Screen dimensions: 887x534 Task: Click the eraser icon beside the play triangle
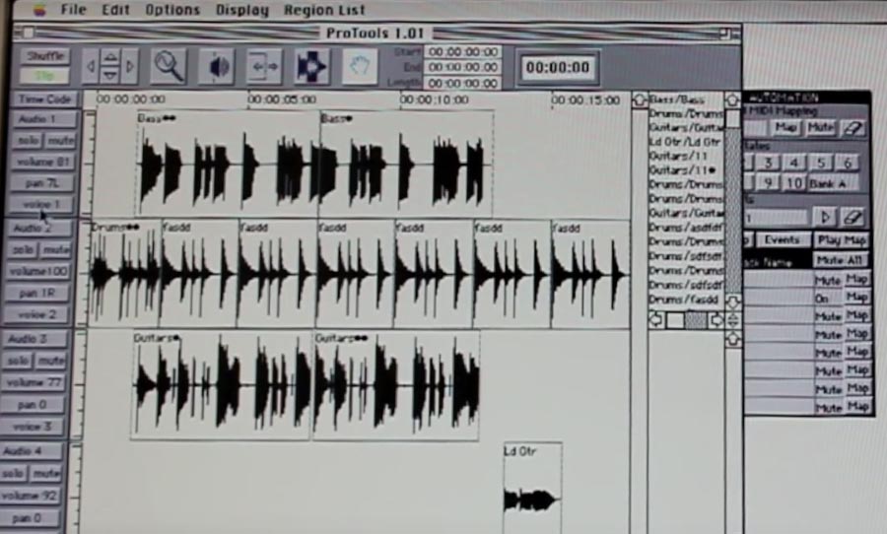click(853, 217)
